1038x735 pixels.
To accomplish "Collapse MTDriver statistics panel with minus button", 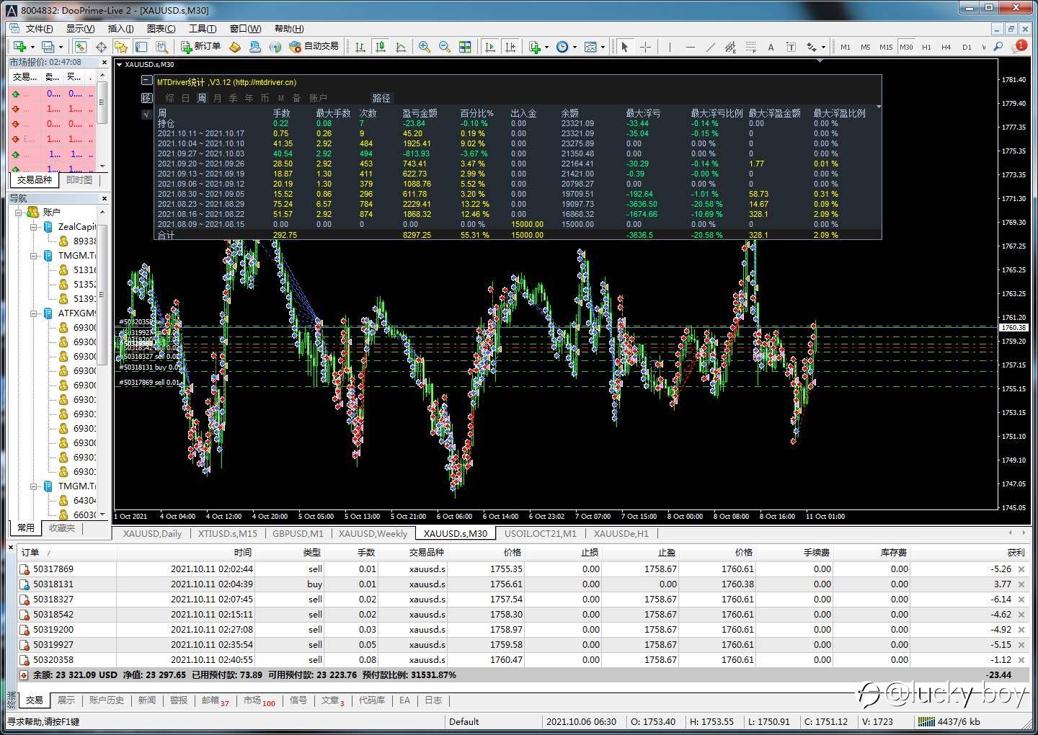I will click(146, 81).
